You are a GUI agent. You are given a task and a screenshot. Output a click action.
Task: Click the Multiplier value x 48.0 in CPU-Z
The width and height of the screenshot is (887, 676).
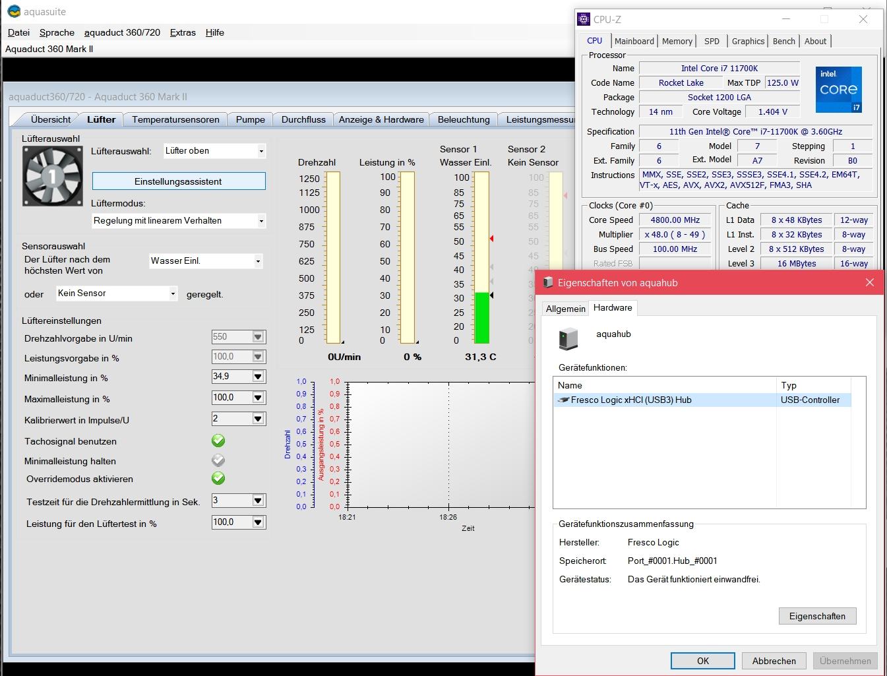(675, 235)
